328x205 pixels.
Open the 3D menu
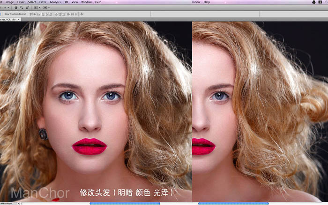click(x=66, y=2)
